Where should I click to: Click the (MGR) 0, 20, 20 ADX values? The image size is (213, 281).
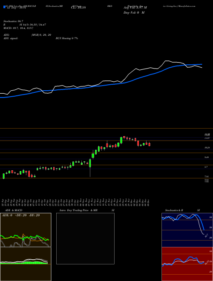[41, 35]
